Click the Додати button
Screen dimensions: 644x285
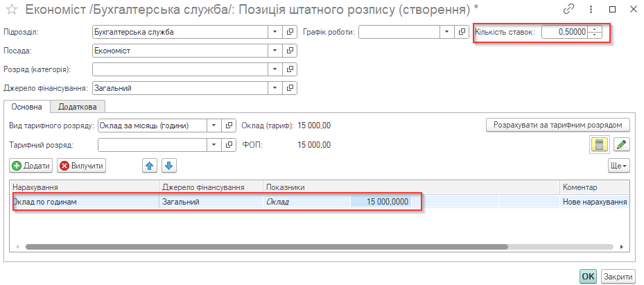pyautogui.click(x=31, y=166)
